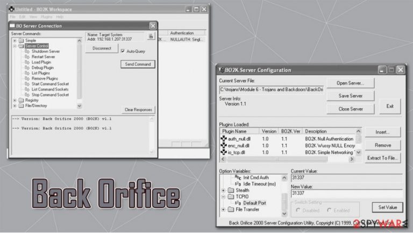Select the Load Plugin command icon
This screenshot has height=233, width=413.
click(x=27, y=62)
